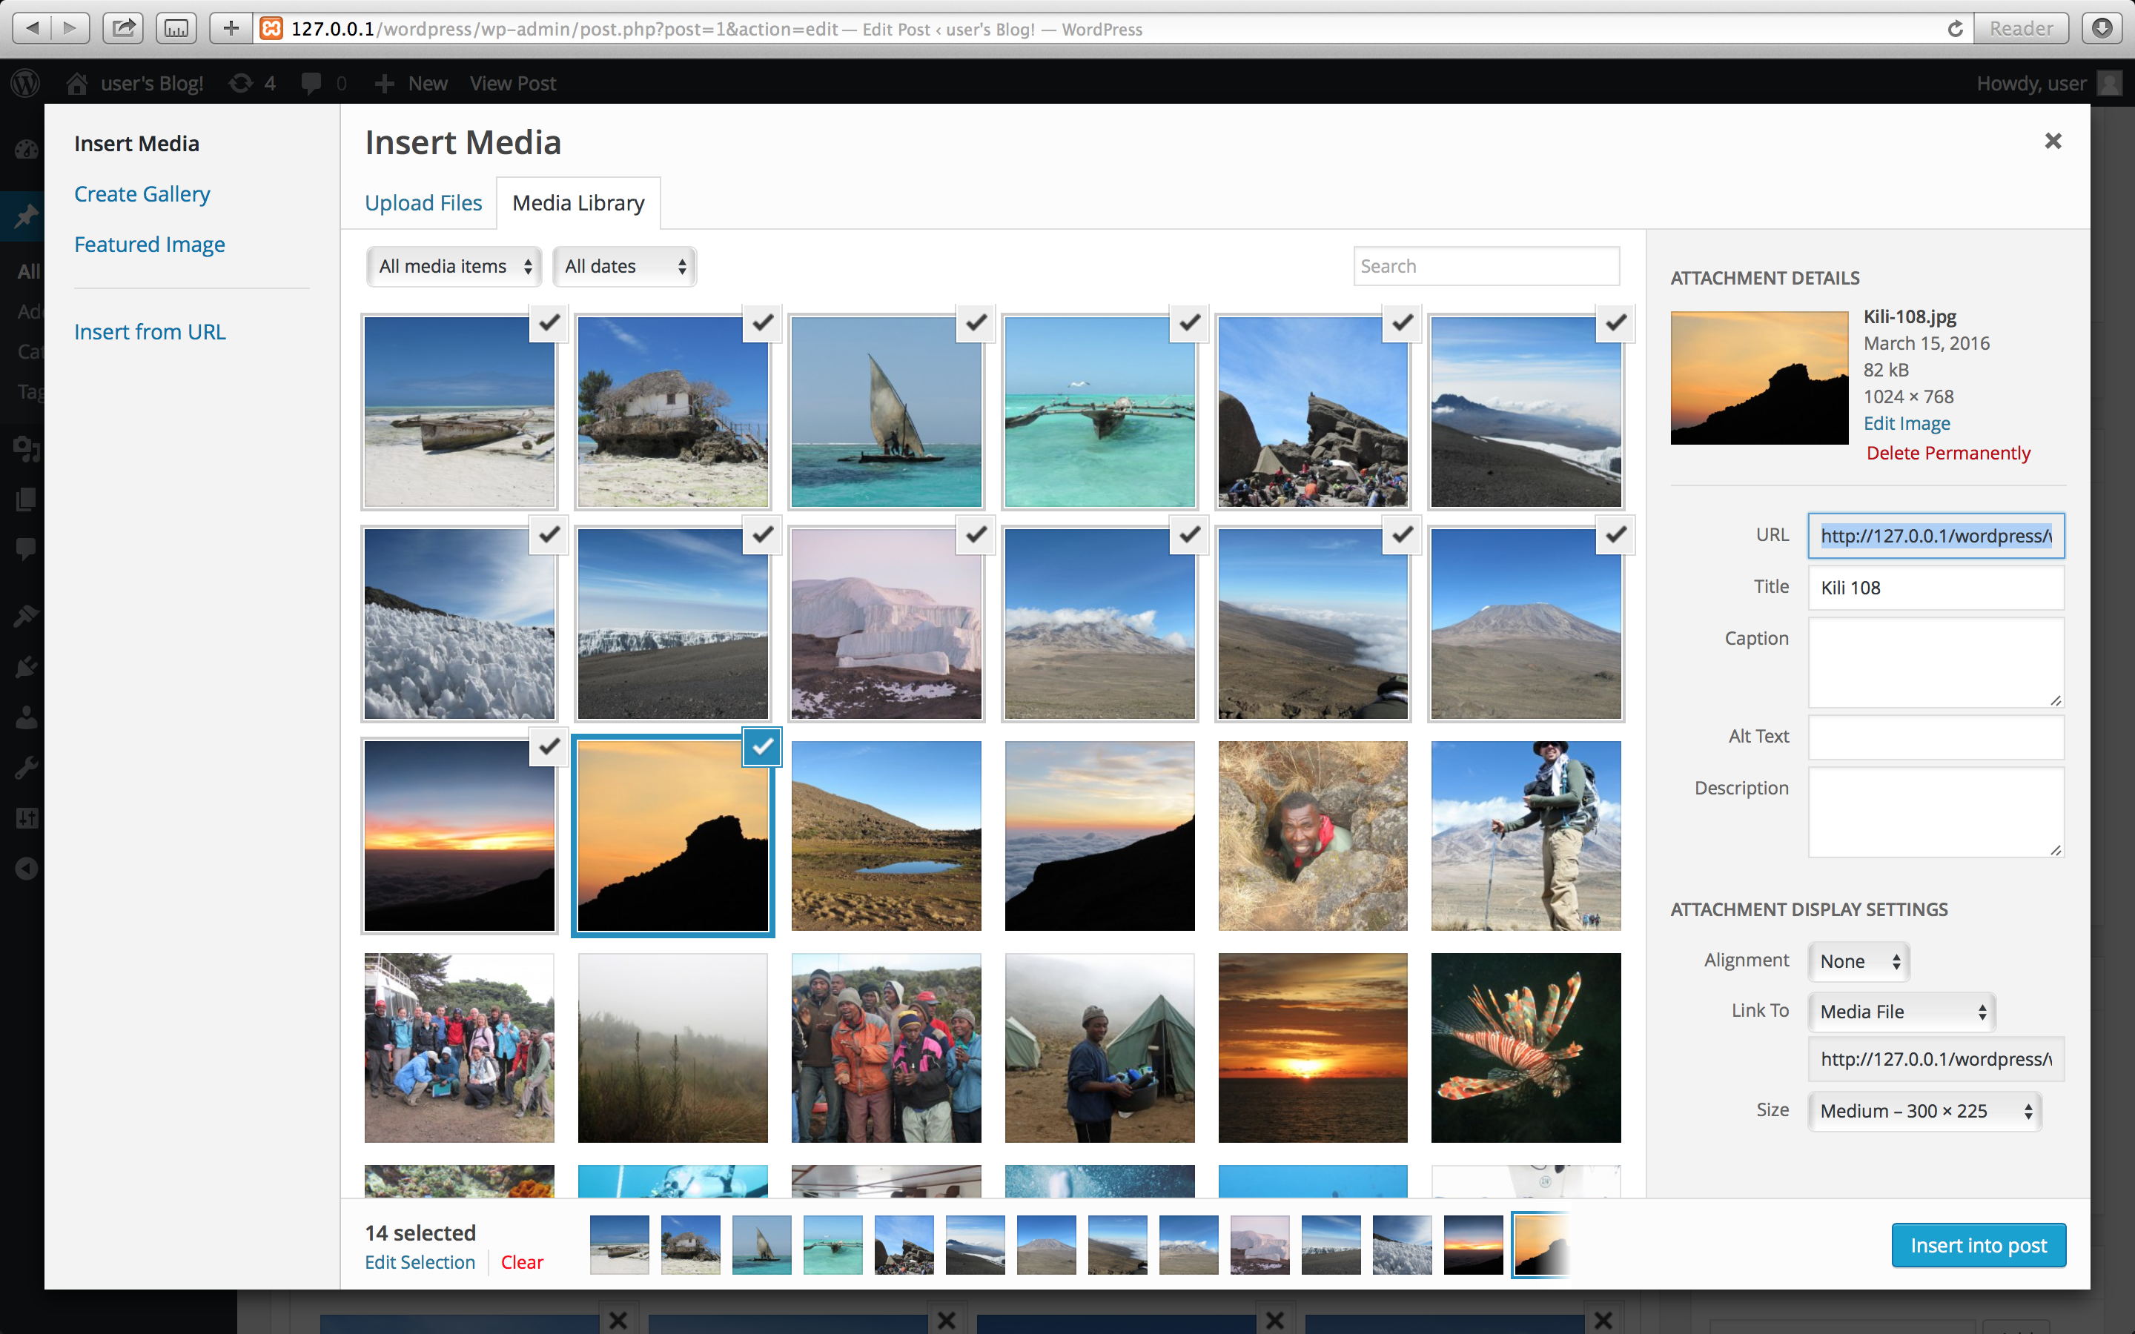Click the browser reload page icon
The width and height of the screenshot is (2135, 1334).
coord(1955,28)
